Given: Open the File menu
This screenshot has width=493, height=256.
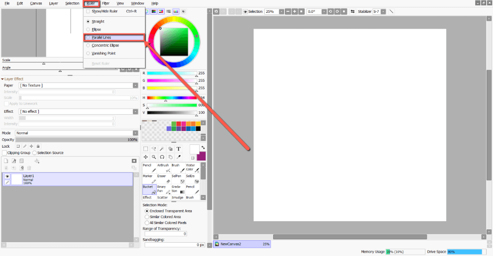Looking at the screenshot, I should pos(7,3).
